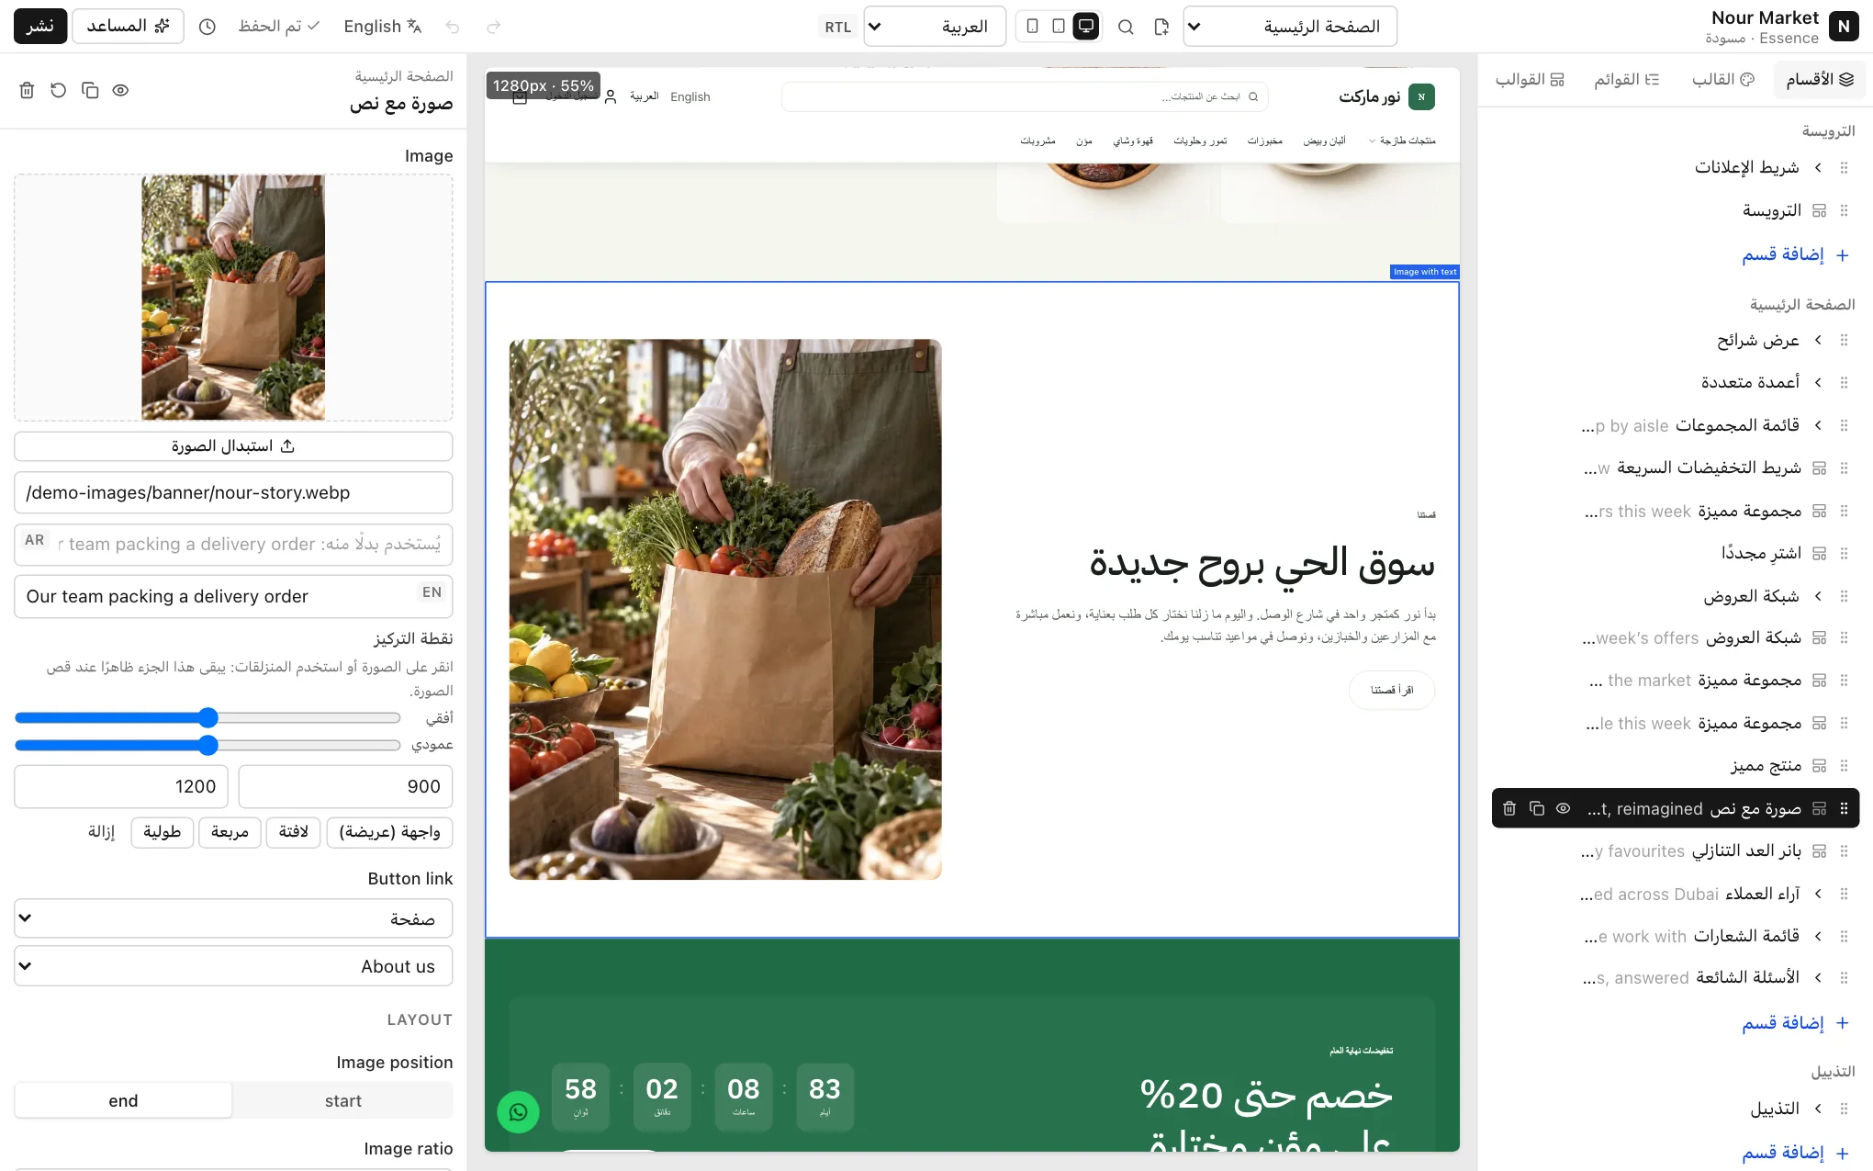Delete the selected صورة مع نص row via trash icon
The image size is (1873, 1171).
pos(1509,808)
